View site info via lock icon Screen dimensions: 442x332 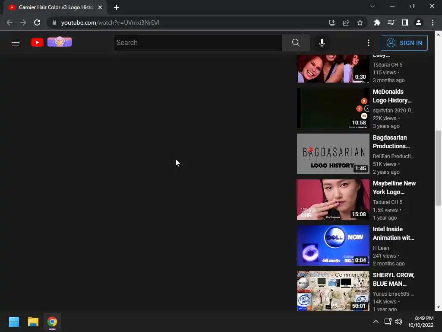click(x=54, y=22)
